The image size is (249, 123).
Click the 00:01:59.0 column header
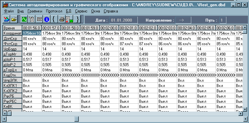pos(90,28)
